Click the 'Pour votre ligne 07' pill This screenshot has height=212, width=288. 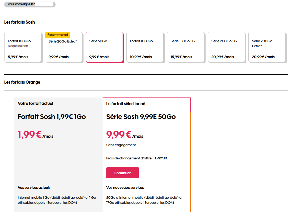click(30, 5)
